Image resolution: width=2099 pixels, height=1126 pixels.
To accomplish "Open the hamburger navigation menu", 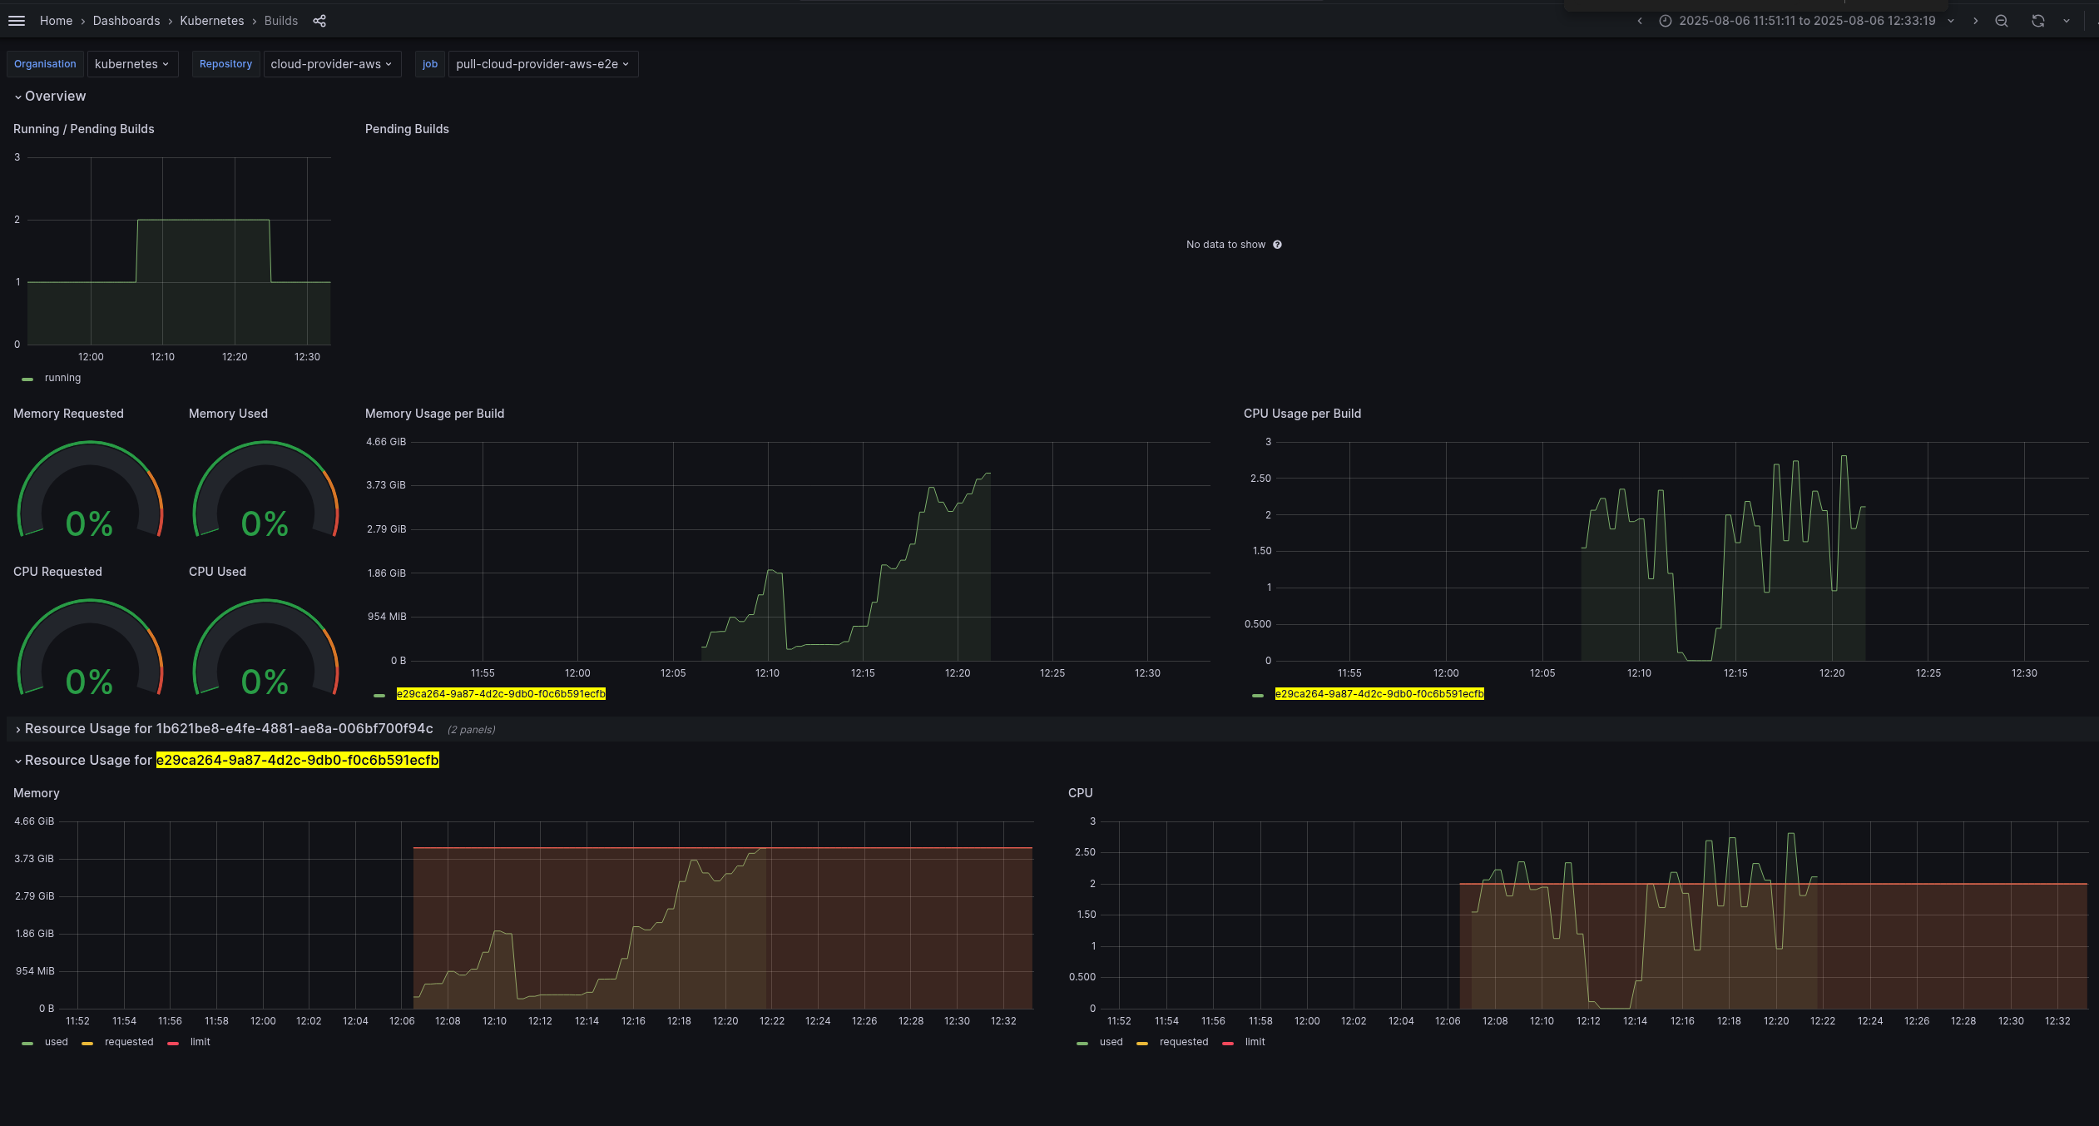I will [17, 21].
